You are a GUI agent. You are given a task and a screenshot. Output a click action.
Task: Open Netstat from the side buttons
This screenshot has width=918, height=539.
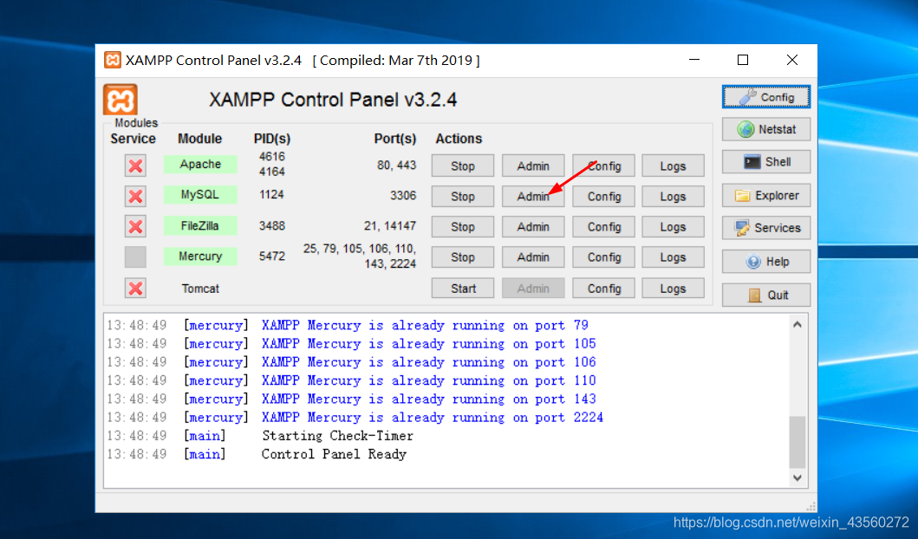(765, 129)
